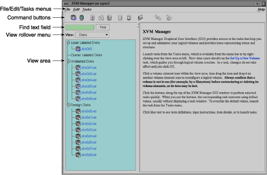Collapse the Foreign Disks group
Viewport: 267px width, 175px height.
[x=68, y=105]
